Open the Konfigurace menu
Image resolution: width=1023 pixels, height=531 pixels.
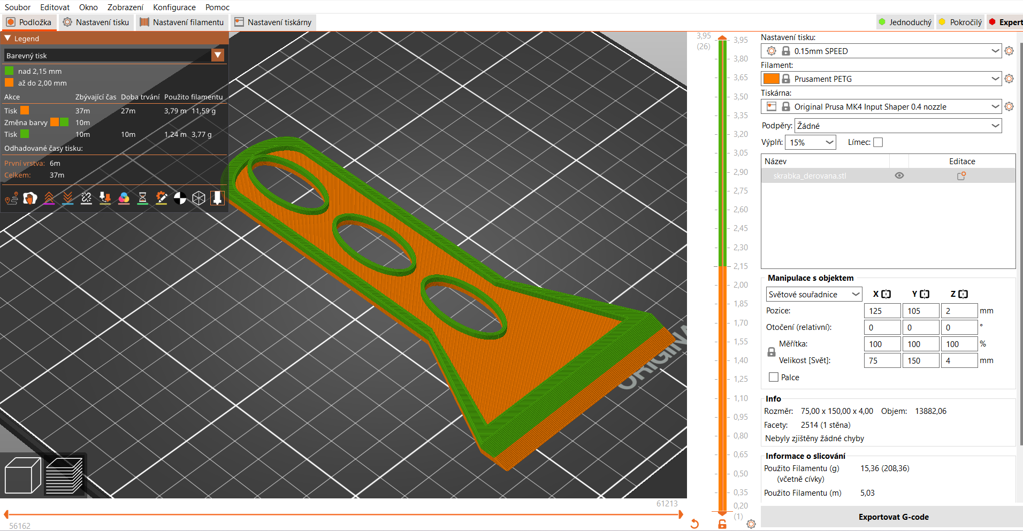pos(174,7)
